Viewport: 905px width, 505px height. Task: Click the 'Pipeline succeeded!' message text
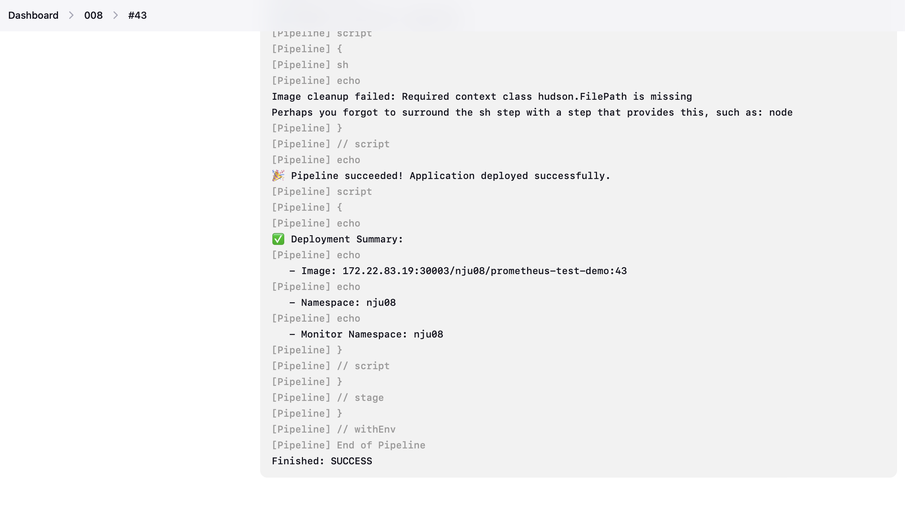(x=347, y=176)
